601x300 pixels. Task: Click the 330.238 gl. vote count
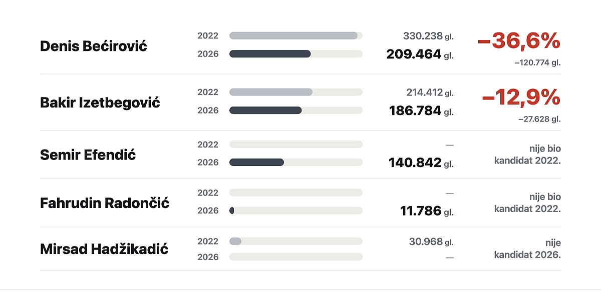click(x=428, y=36)
